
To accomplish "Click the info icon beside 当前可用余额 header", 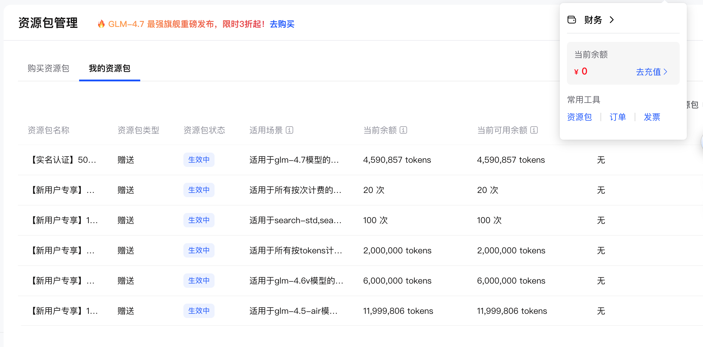I will click(534, 130).
